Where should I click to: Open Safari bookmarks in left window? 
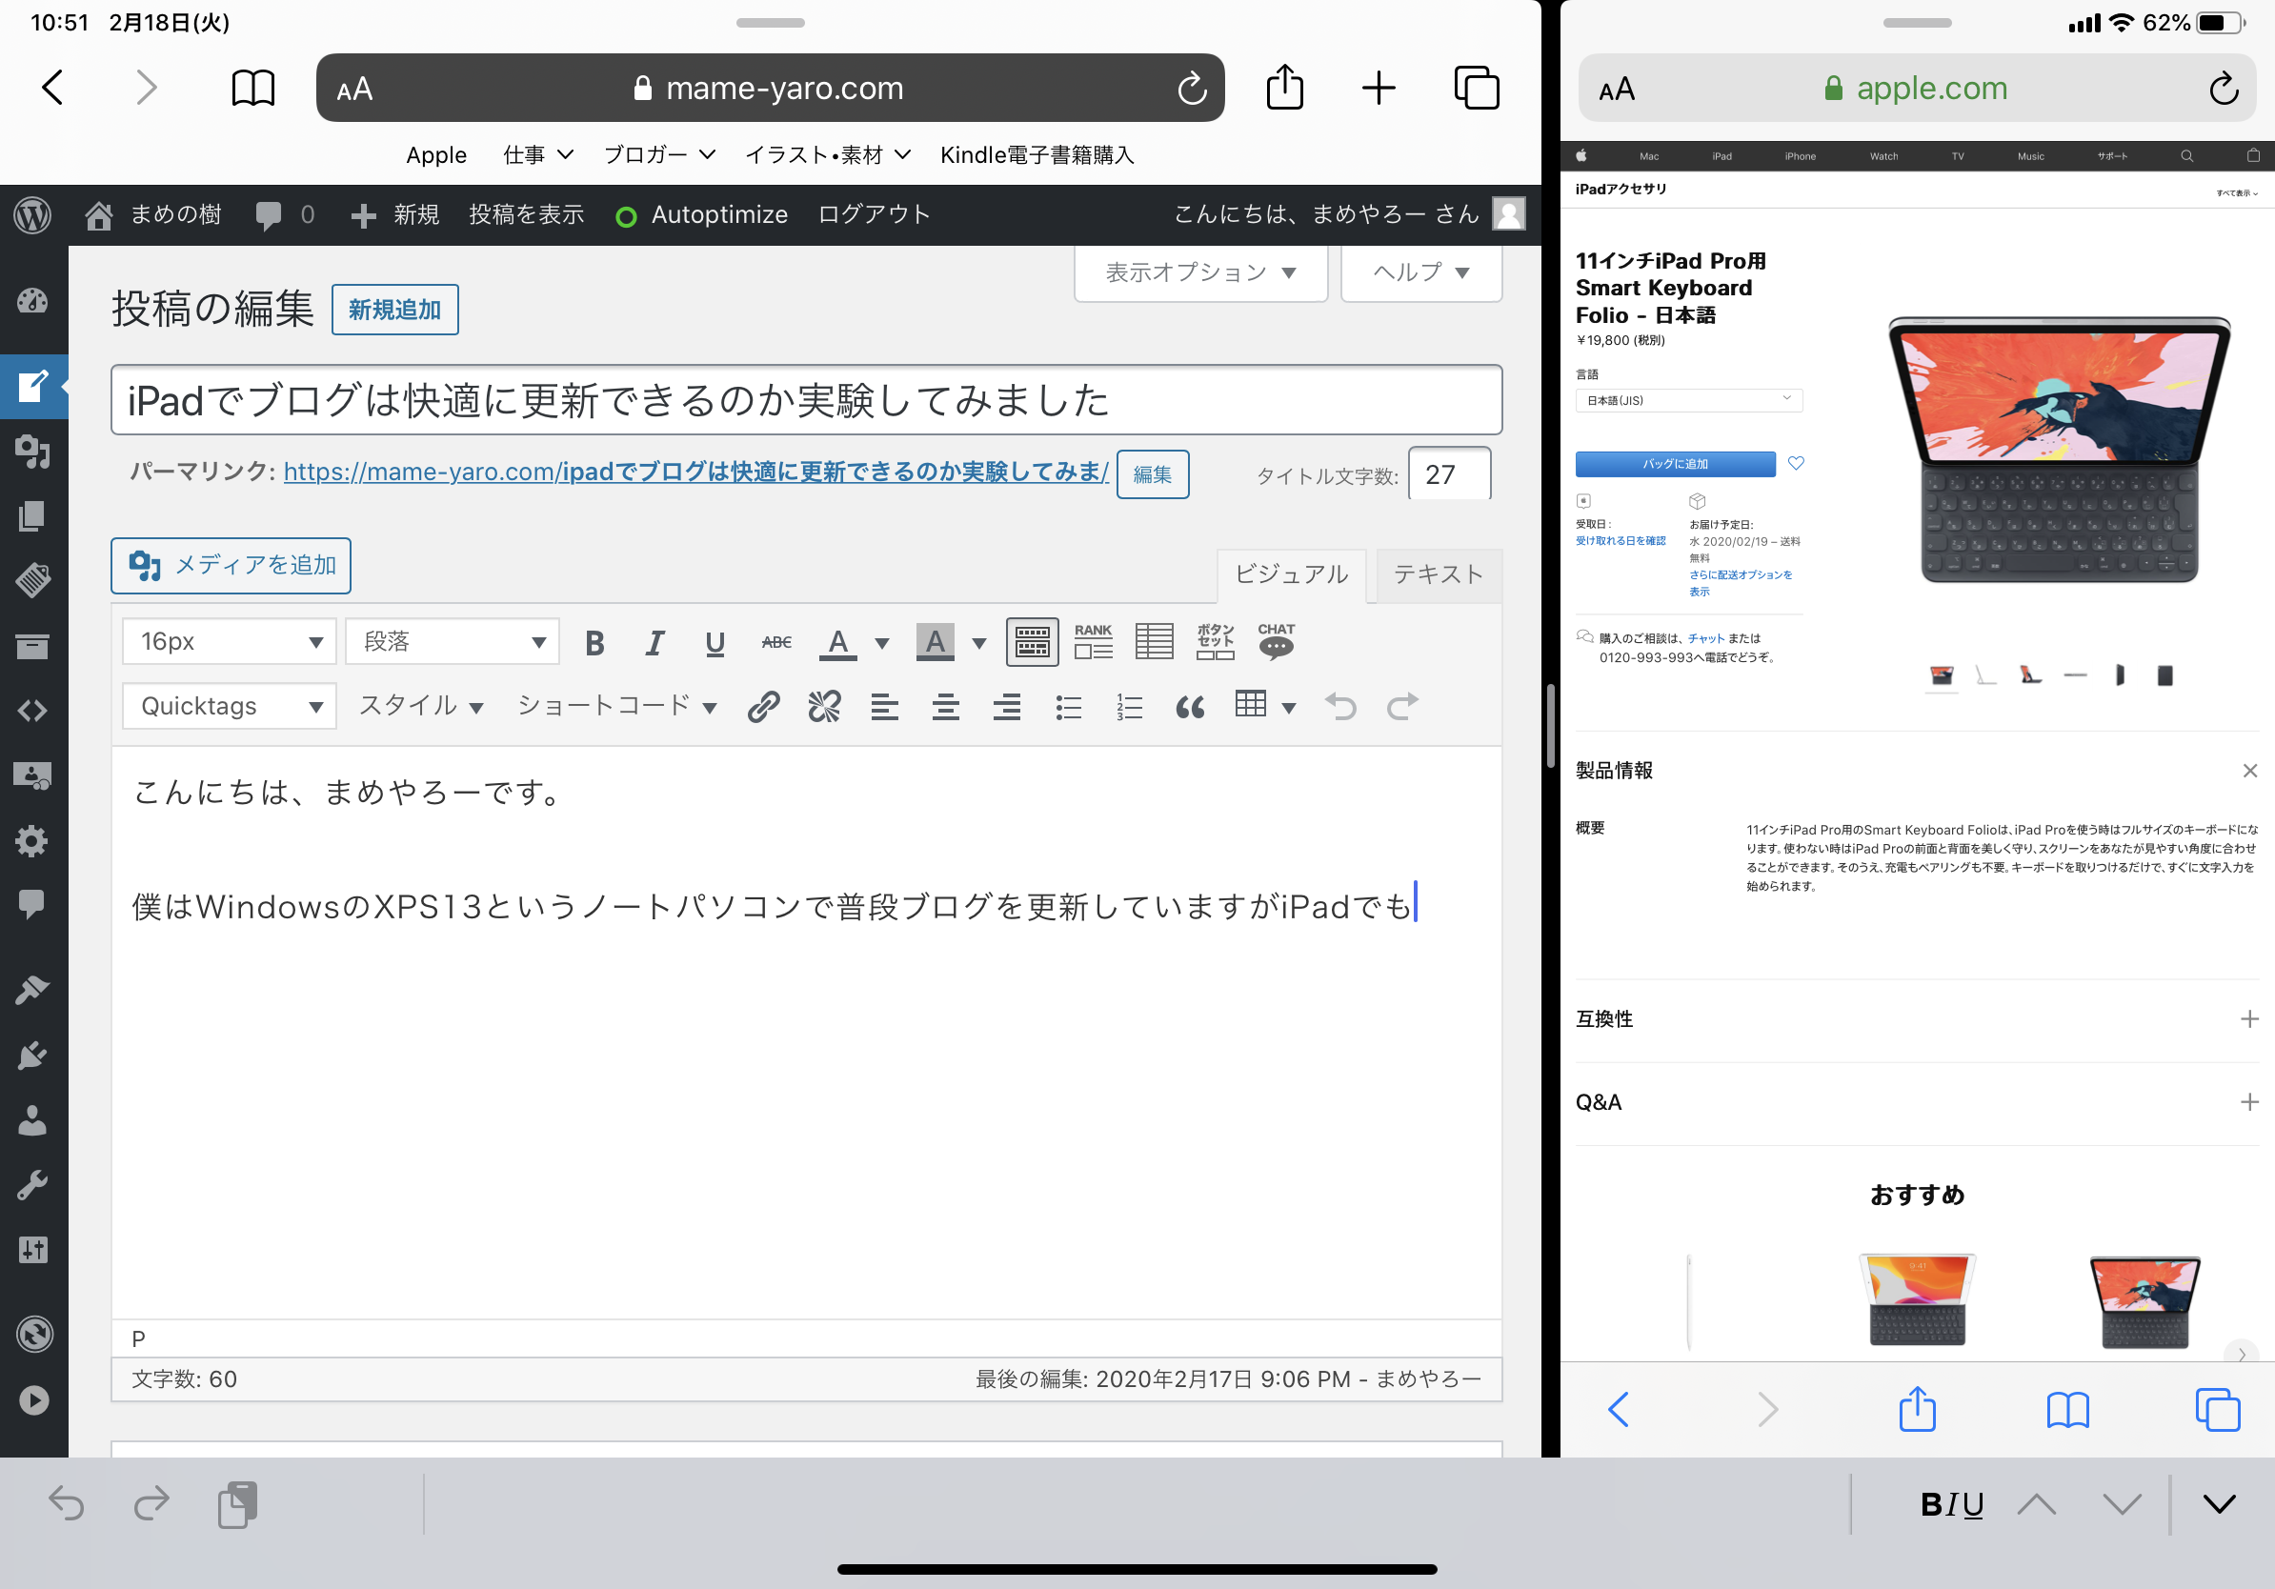(252, 89)
